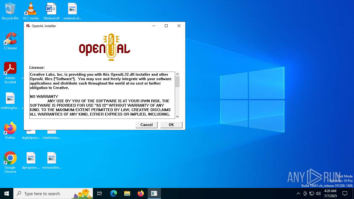The height and width of the screenshot is (199, 354).
Task: Click the license scrollbar up arrow
Action: (177, 74)
